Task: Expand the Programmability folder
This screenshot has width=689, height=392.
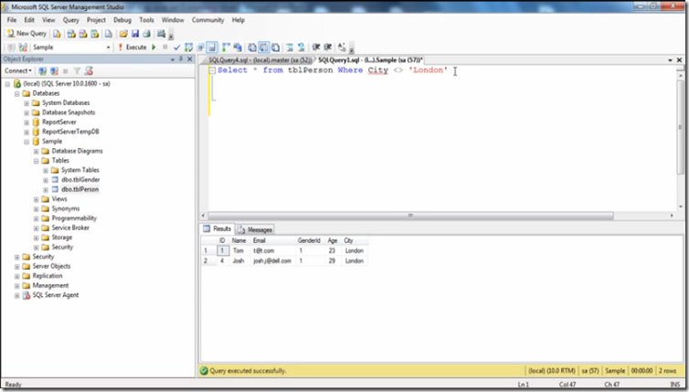Action: pyautogui.click(x=37, y=219)
